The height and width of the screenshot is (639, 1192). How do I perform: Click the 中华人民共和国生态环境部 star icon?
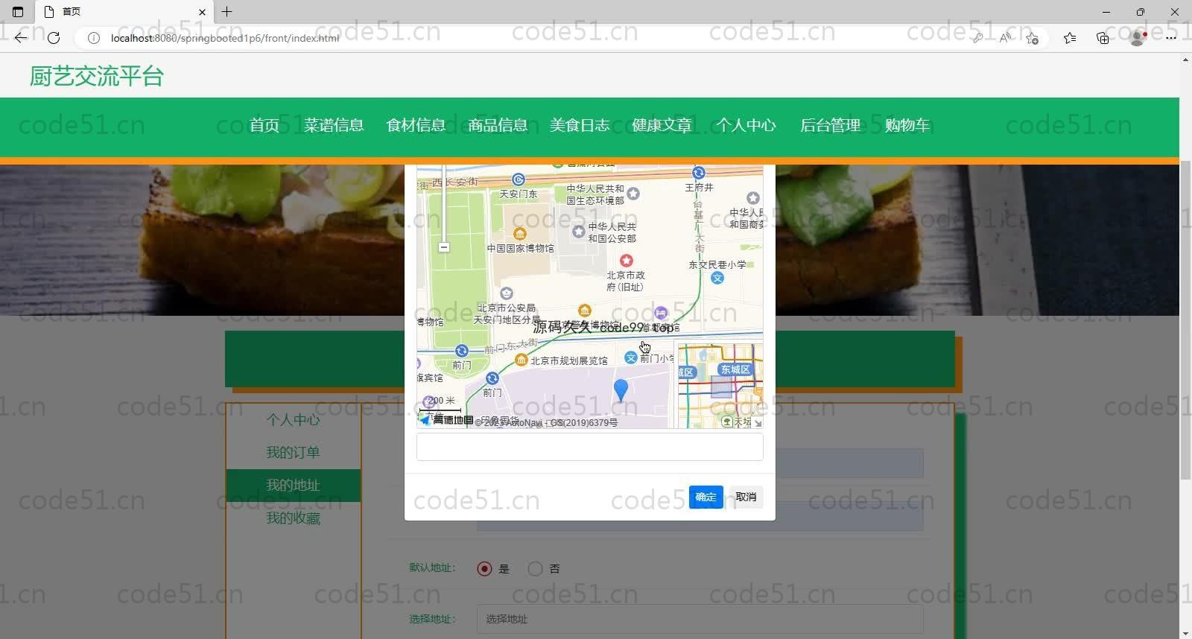633,194
